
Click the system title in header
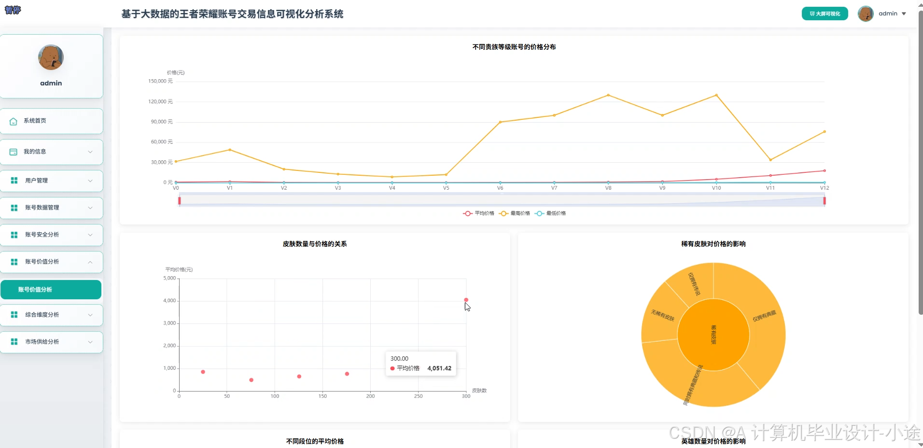[232, 14]
